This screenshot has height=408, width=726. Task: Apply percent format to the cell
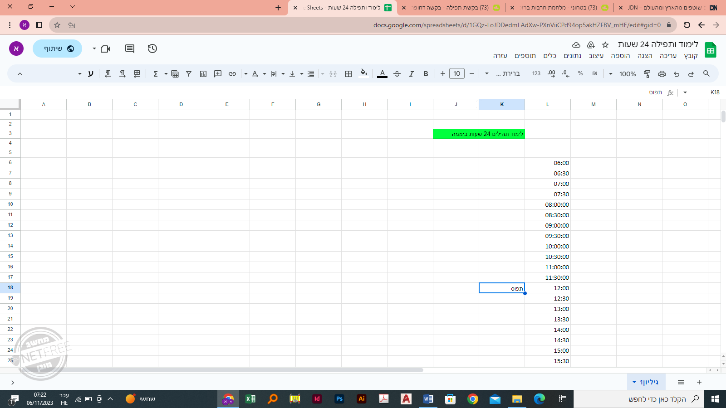pyautogui.click(x=580, y=73)
